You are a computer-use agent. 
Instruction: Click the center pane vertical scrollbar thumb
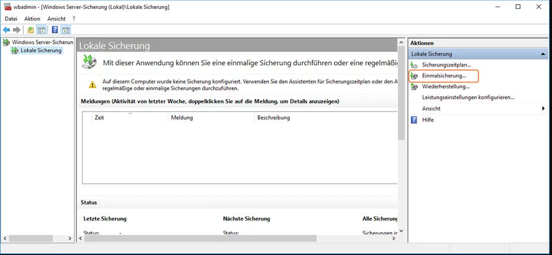tap(401, 93)
